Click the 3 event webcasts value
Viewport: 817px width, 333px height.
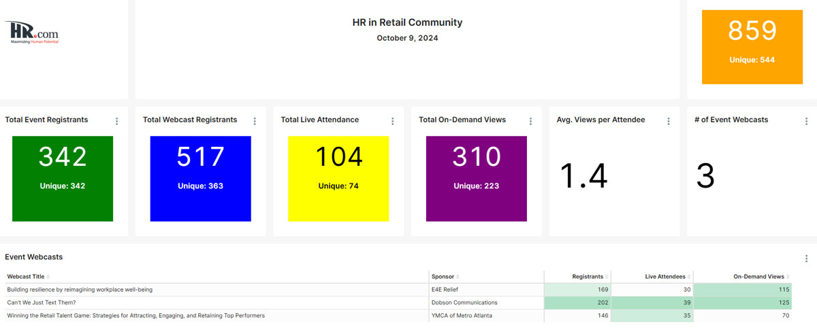[x=705, y=176]
